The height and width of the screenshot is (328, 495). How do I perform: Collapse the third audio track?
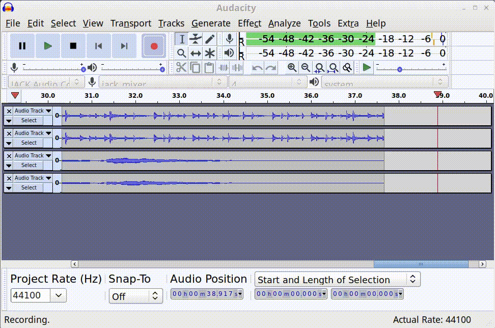pos(9,166)
